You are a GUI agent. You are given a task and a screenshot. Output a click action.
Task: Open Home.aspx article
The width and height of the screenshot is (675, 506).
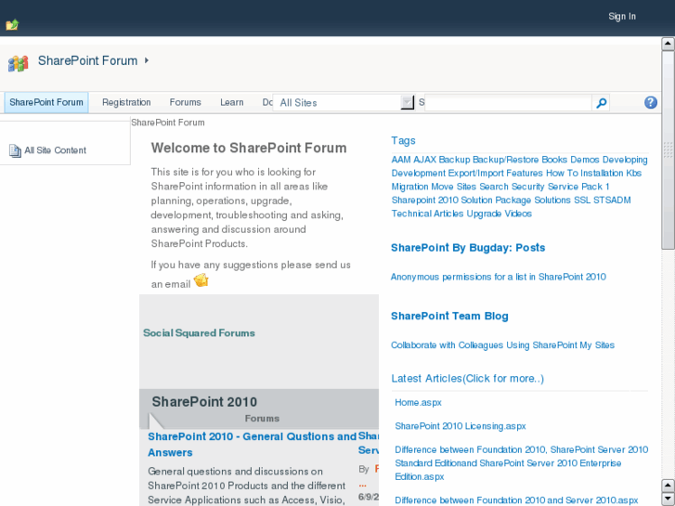tap(418, 403)
